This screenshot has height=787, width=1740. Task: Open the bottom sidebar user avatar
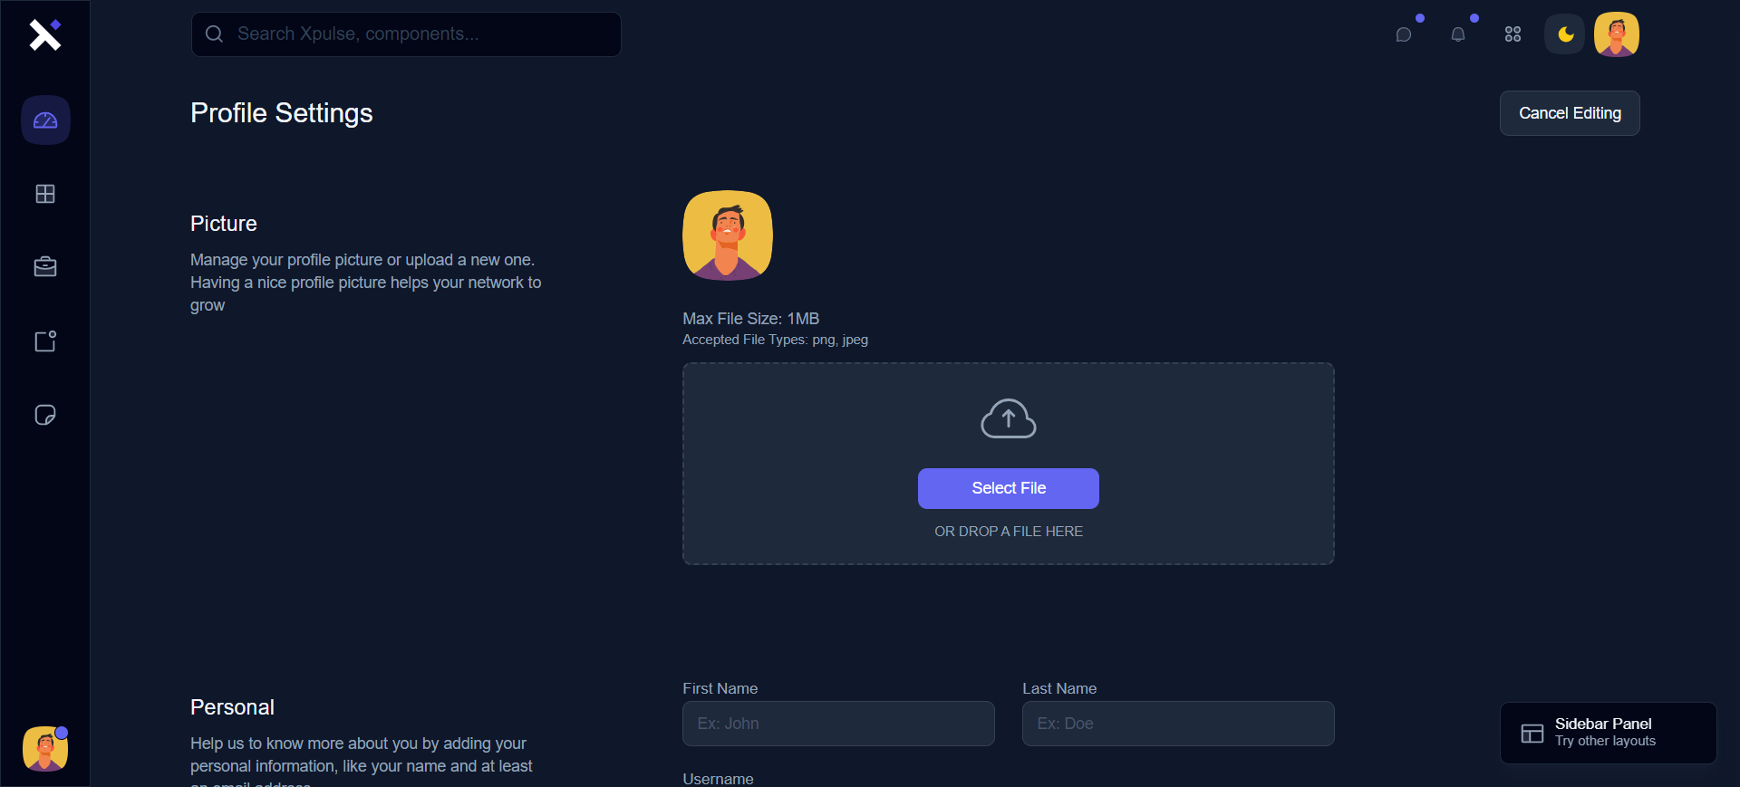(x=45, y=749)
